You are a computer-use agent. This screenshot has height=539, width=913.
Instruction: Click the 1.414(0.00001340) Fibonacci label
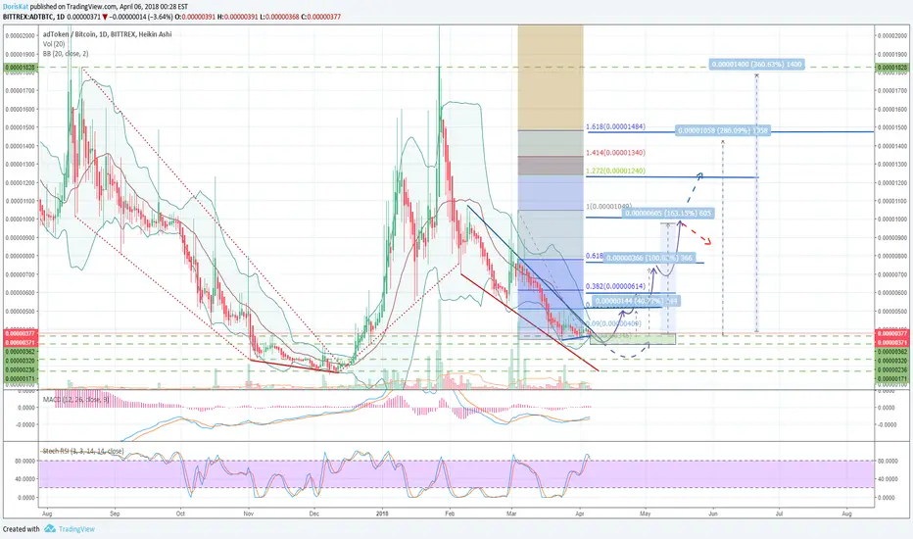tap(615, 153)
